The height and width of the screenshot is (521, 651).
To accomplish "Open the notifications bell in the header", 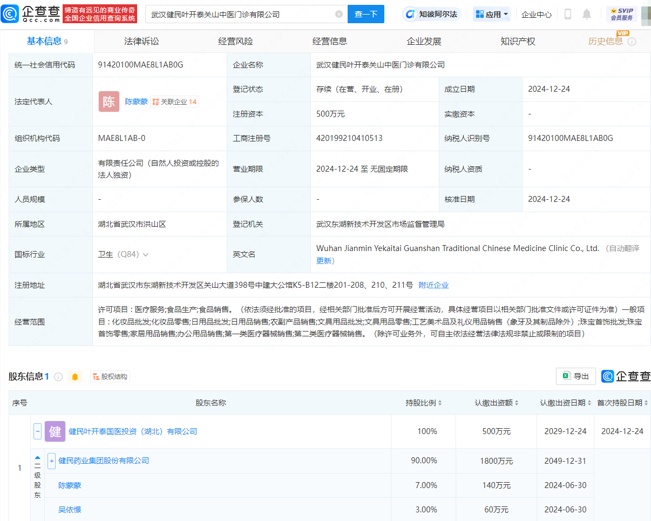I will pyautogui.click(x=587, y=15).
